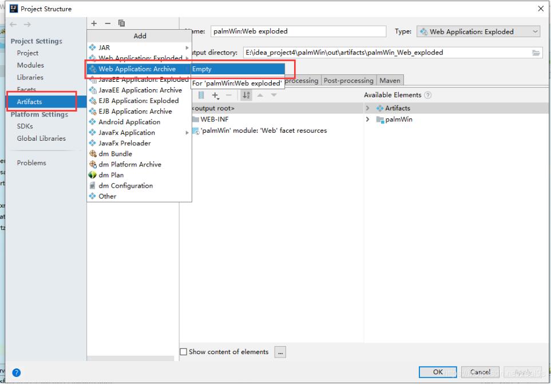Go forward with the right arrow

pos(27,24)
